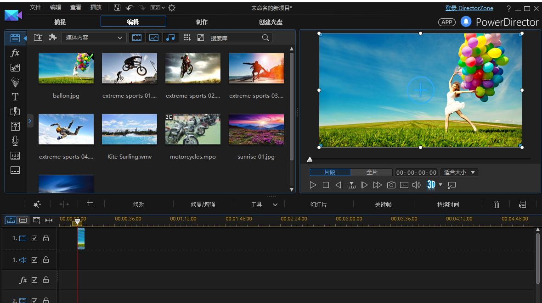542x303 pixels.
Task: Click the save project icon
Action: click(117, 8)
